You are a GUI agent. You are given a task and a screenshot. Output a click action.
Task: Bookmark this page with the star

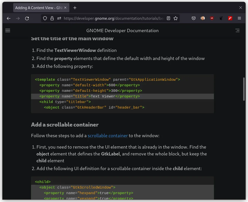(176, 18)
